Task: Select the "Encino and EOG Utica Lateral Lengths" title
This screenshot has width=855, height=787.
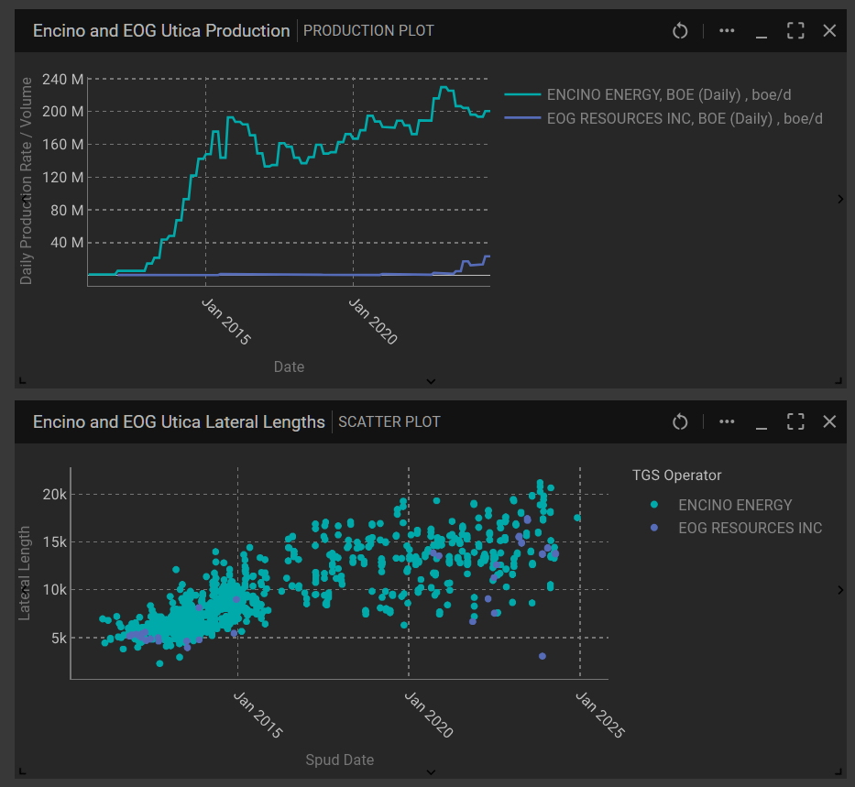Action: click(x=179, y=421)
